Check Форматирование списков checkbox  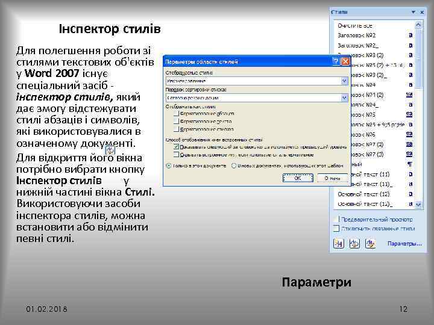point(176,129)
